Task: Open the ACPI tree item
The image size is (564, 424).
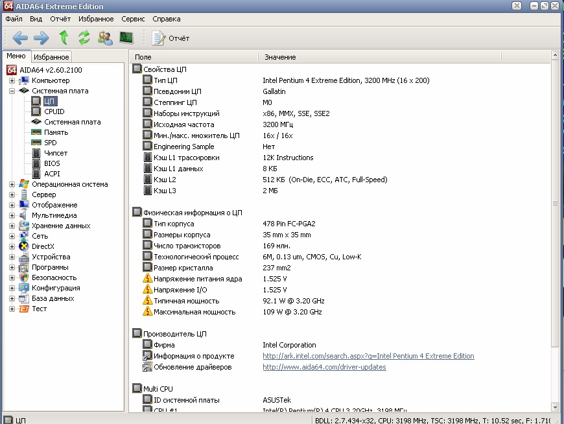Action: [x=52, y=174]
